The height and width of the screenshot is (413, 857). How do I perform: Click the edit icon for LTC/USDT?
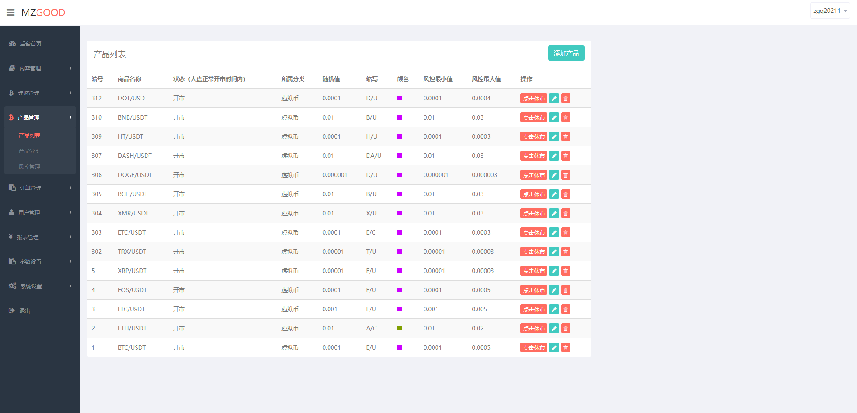(x=554, y=310)
